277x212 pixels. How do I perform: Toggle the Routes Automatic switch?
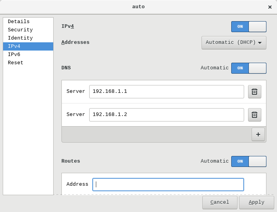[249, 161]
